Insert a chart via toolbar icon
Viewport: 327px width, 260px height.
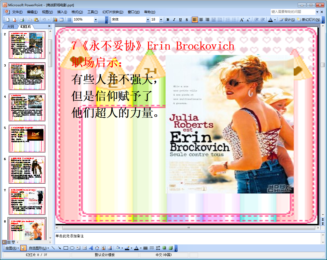click(x=55, y=20)
